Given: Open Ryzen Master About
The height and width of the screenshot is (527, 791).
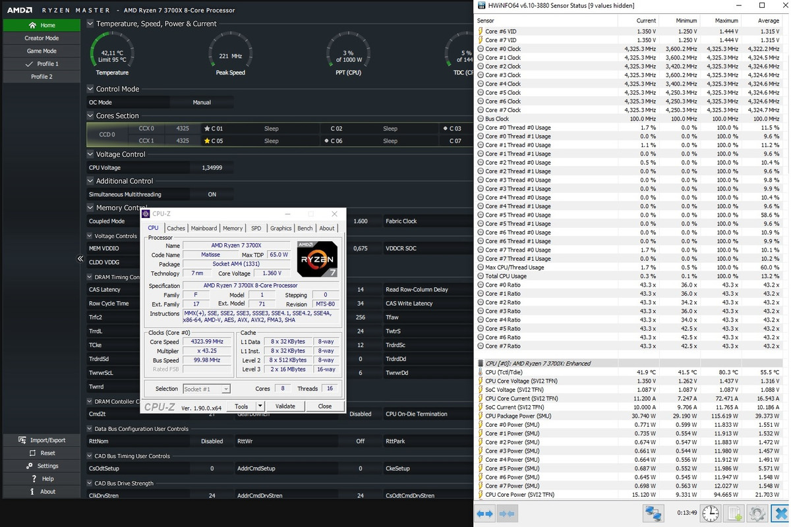Looking at the screenshot, I should (42, 491).
